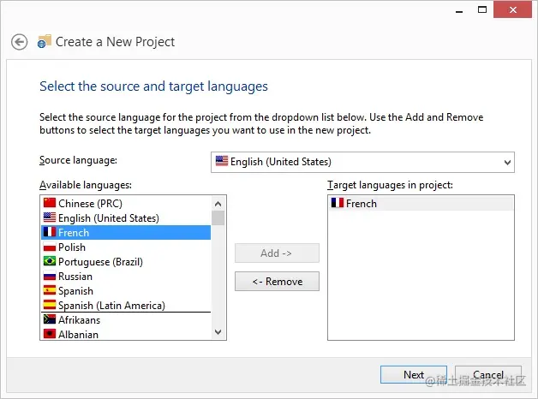Open the Source language dropdown

362,162
